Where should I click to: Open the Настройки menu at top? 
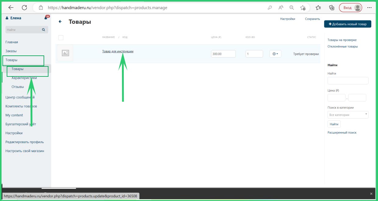pos(287,19)
